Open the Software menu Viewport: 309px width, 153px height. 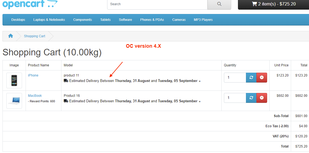pyautogui.click(x=125, y=20)
